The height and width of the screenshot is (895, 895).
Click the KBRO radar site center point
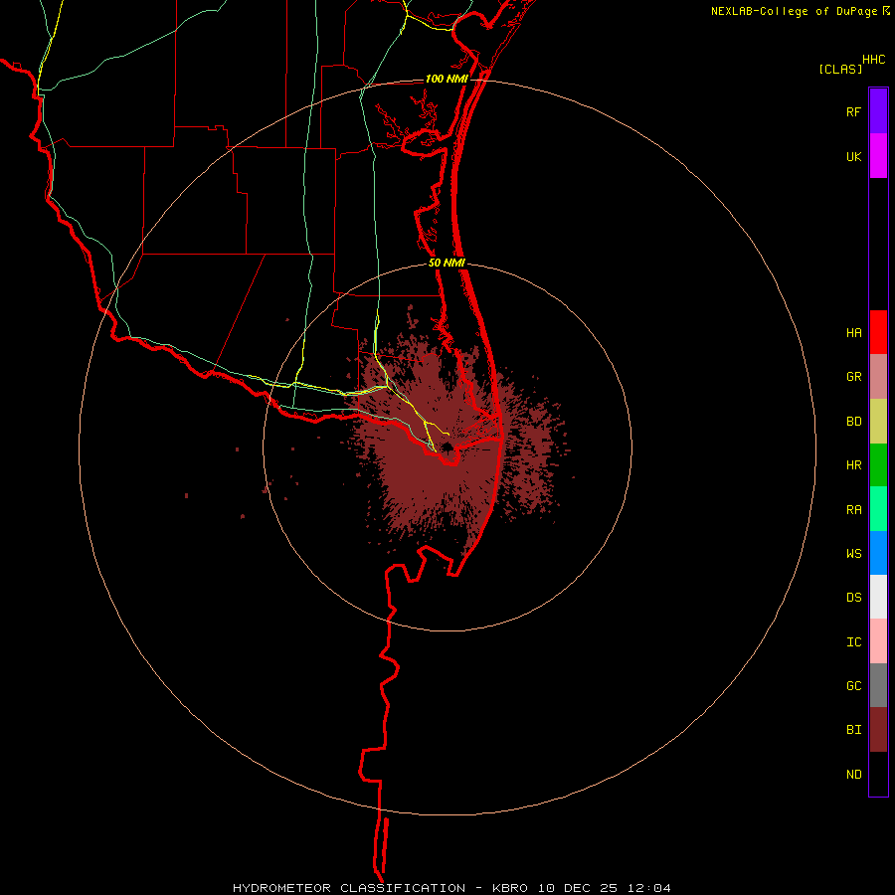[447, 447]
